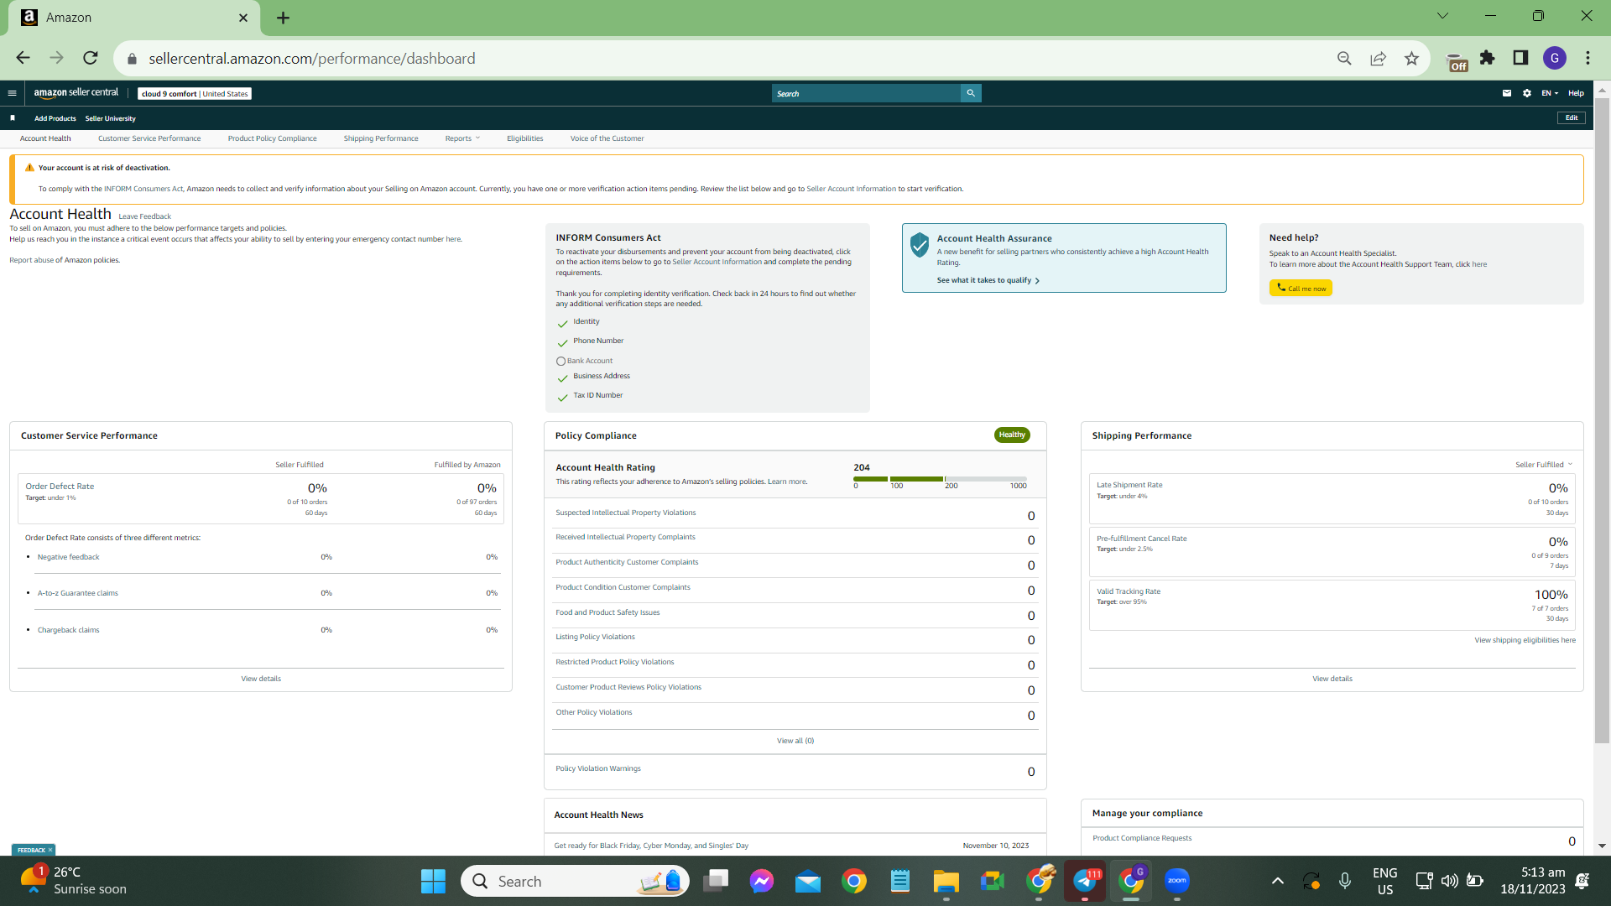Open the Help link in the header
Screen dimensions: 1611x906
1576,93
